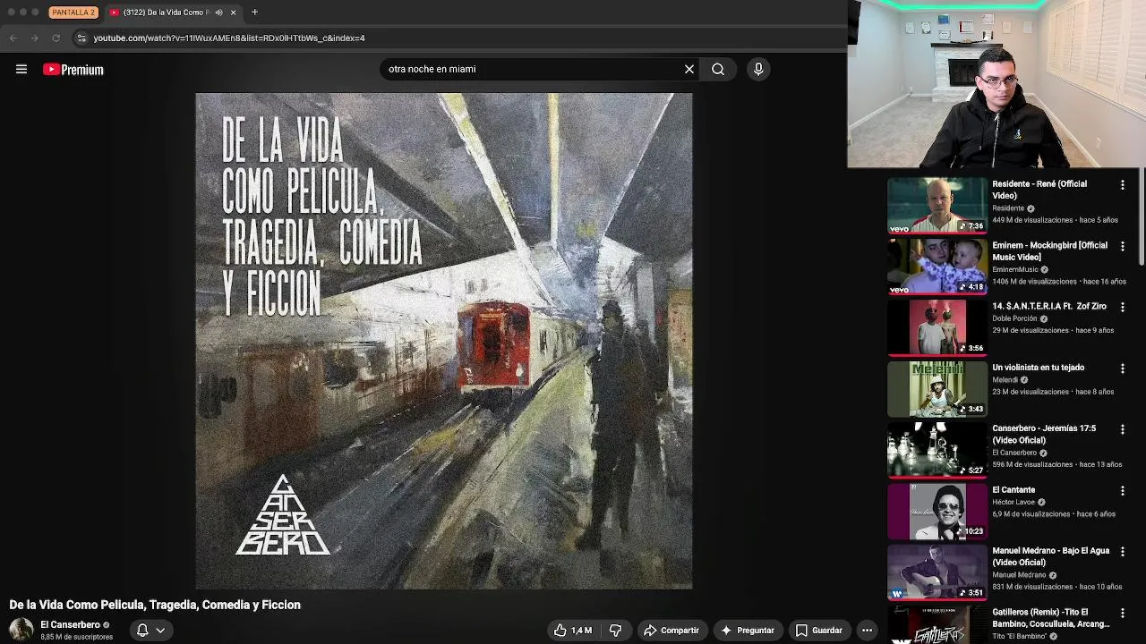Viewport: 1146px width, 644px height.
Task: Open options menu for S.A.N.T.E.R.I.A video
Action: pos(1122,307)
